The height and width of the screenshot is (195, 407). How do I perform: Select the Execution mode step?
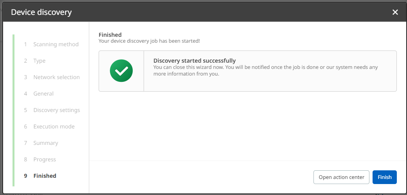54,126
